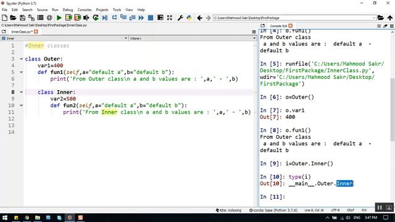Open the Debug menu
The width and height of the screenshot is (395, 222).
click(68, 10)
